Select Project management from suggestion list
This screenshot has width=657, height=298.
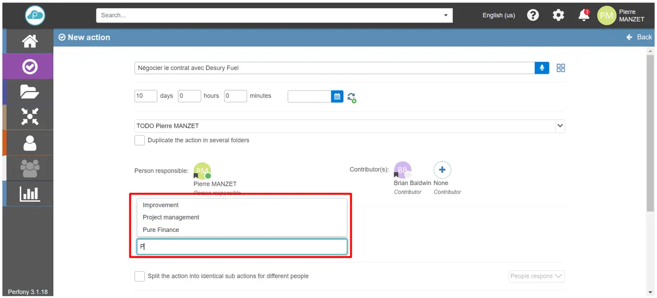(171, 218)
